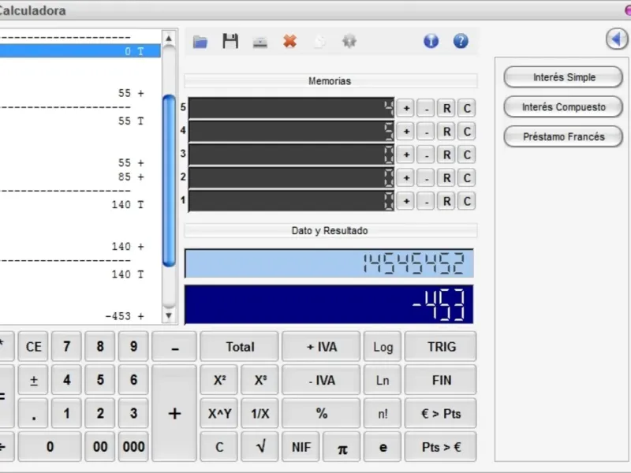Open the blue info icon

tap(431, 42)
